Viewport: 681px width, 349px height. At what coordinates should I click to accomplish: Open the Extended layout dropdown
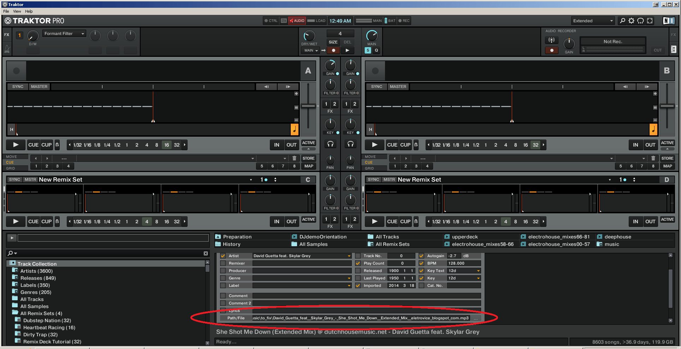(x=593, y=21)
